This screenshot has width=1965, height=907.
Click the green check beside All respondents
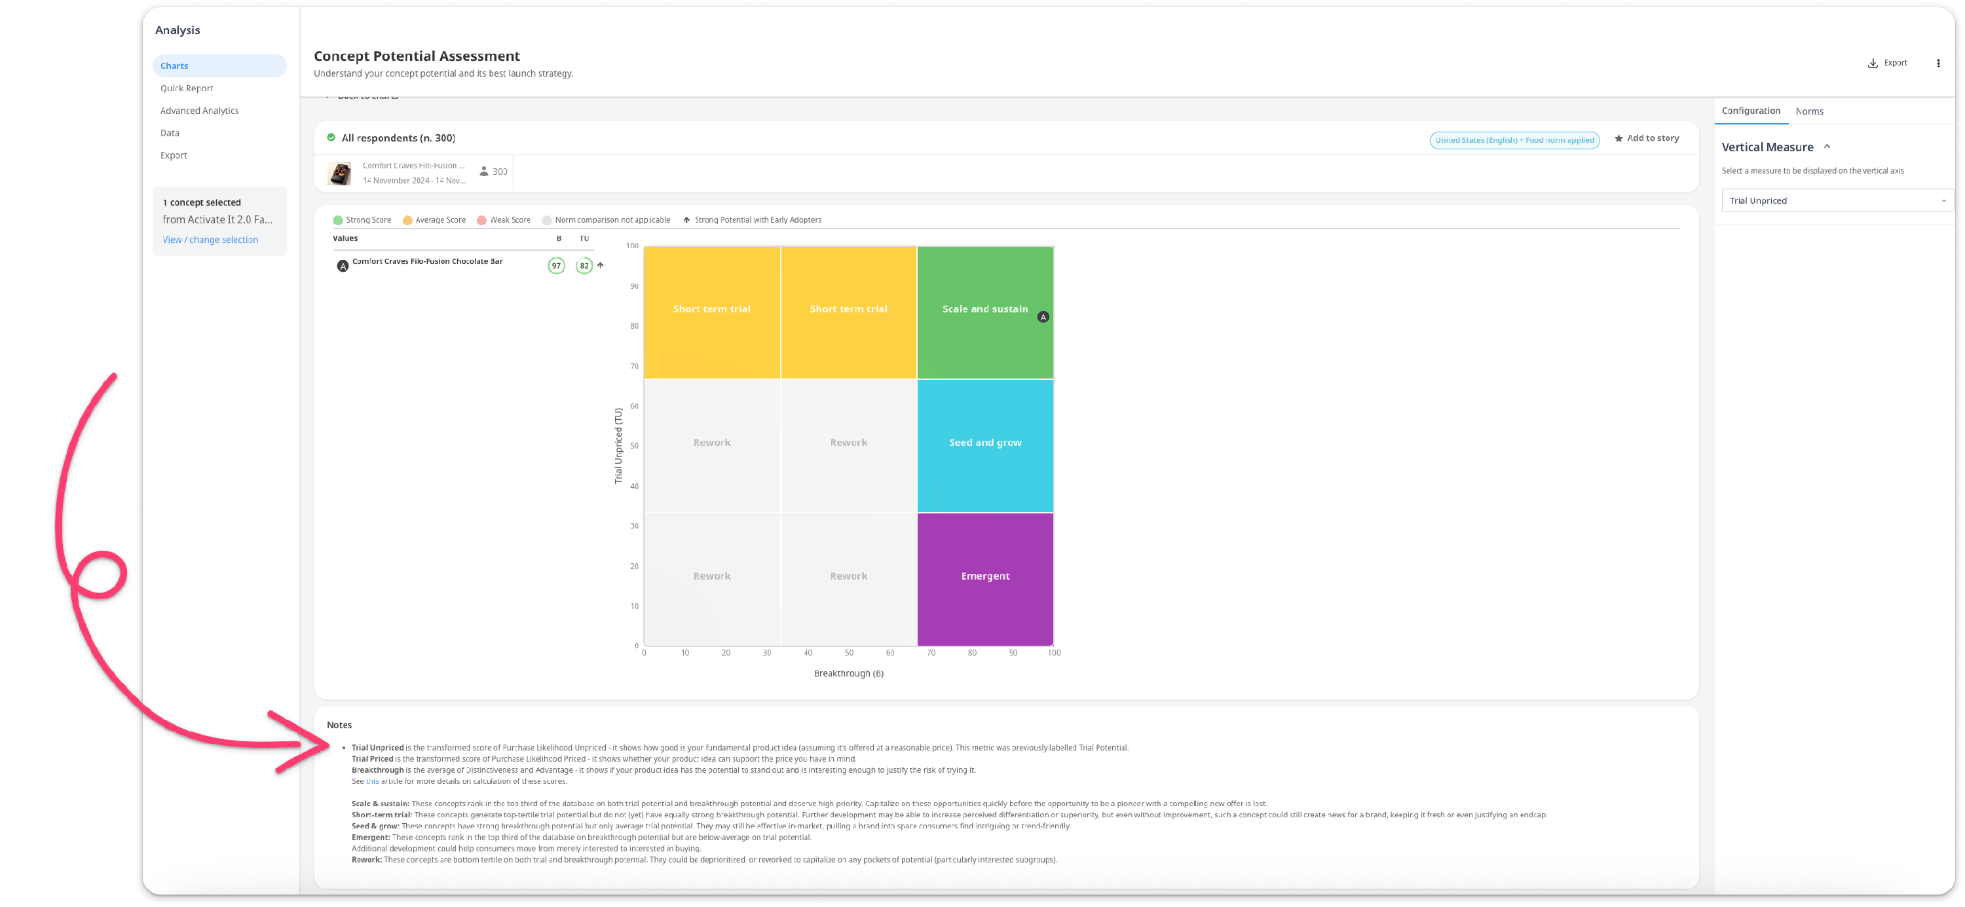pyautogui.click(x=331, y=138)
